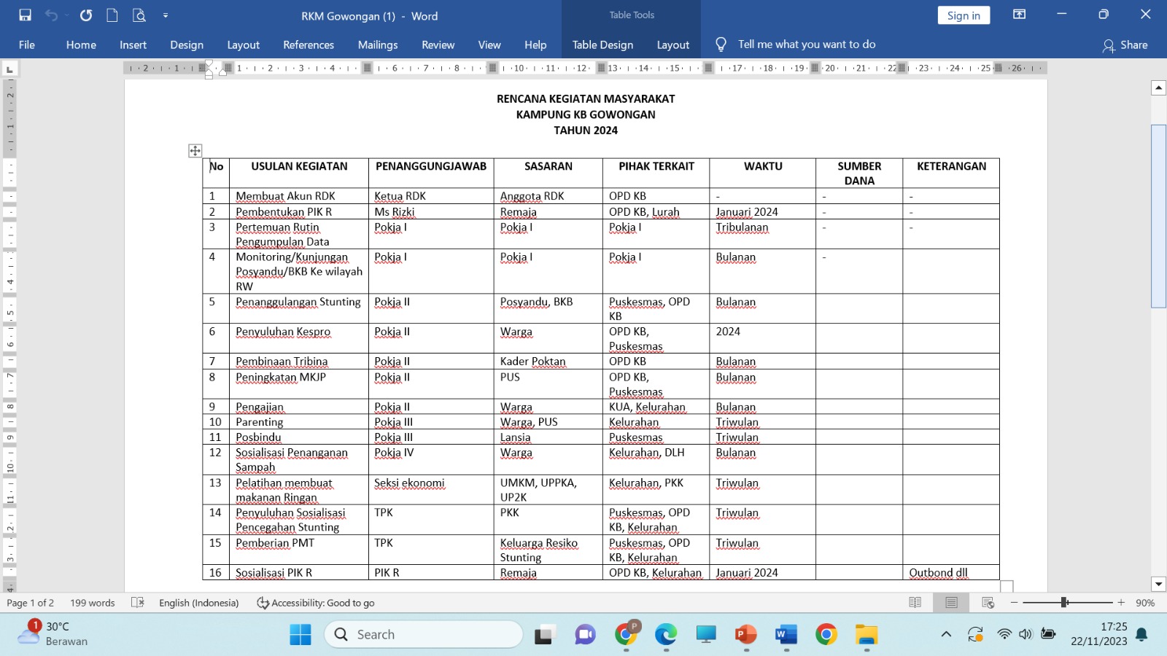Click the title 'RENCANA KEGIATAN MASYARAKAT'
The width and height of the screenshot is (1167, 656).
coord(586,99)
